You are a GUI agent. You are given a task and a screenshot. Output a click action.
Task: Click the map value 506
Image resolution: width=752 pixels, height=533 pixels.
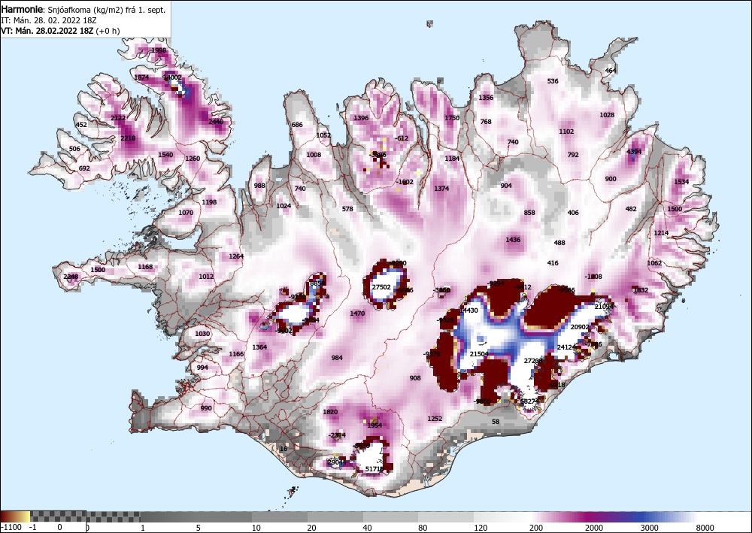pyautogui.click(x=74, y=149)
